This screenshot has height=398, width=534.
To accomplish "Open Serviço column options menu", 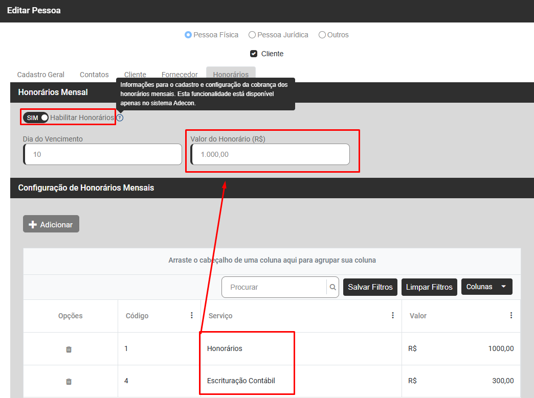I will 393,316.
